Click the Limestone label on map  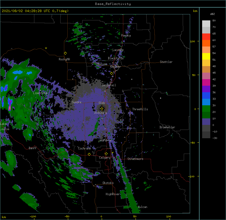pos(40,93)
